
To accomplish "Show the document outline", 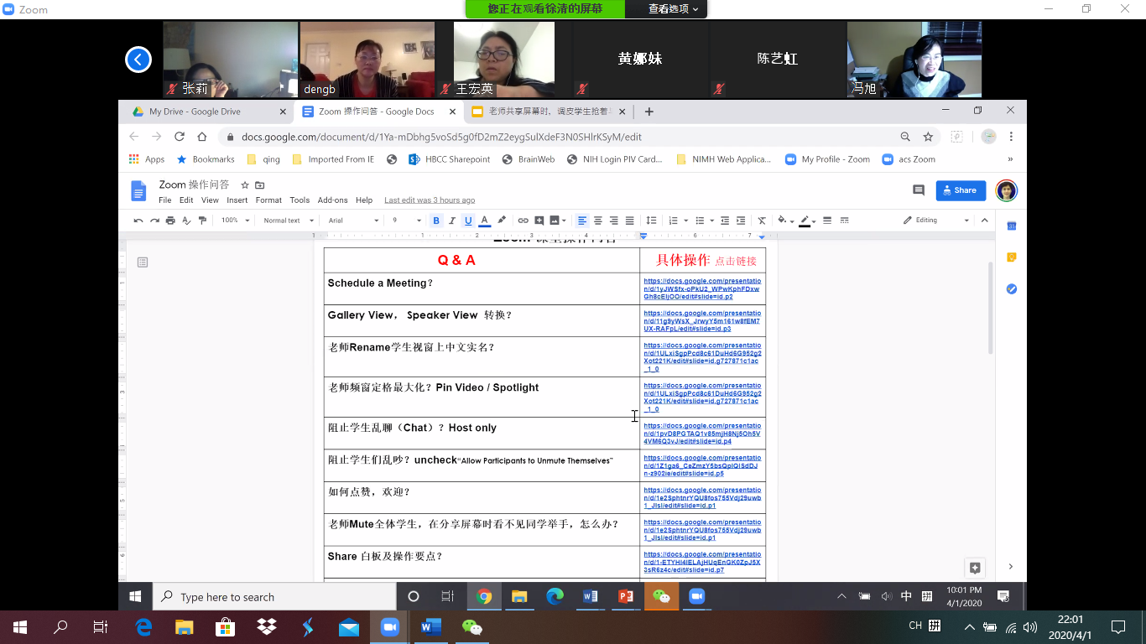I will point(143,262).
